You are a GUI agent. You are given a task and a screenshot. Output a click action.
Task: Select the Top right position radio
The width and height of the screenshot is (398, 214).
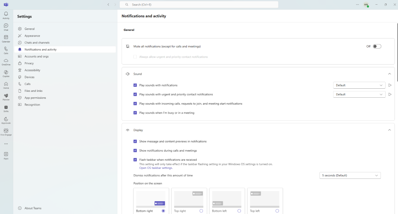(x=201, y=211)
